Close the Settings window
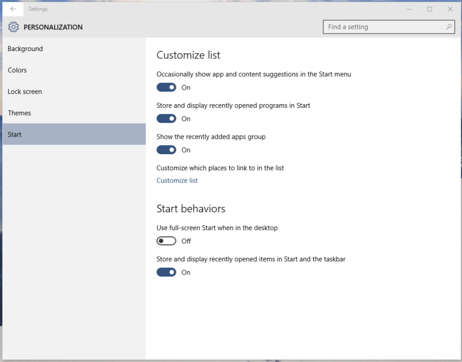This screenshot has width=462, height=362. click(450, 9)
